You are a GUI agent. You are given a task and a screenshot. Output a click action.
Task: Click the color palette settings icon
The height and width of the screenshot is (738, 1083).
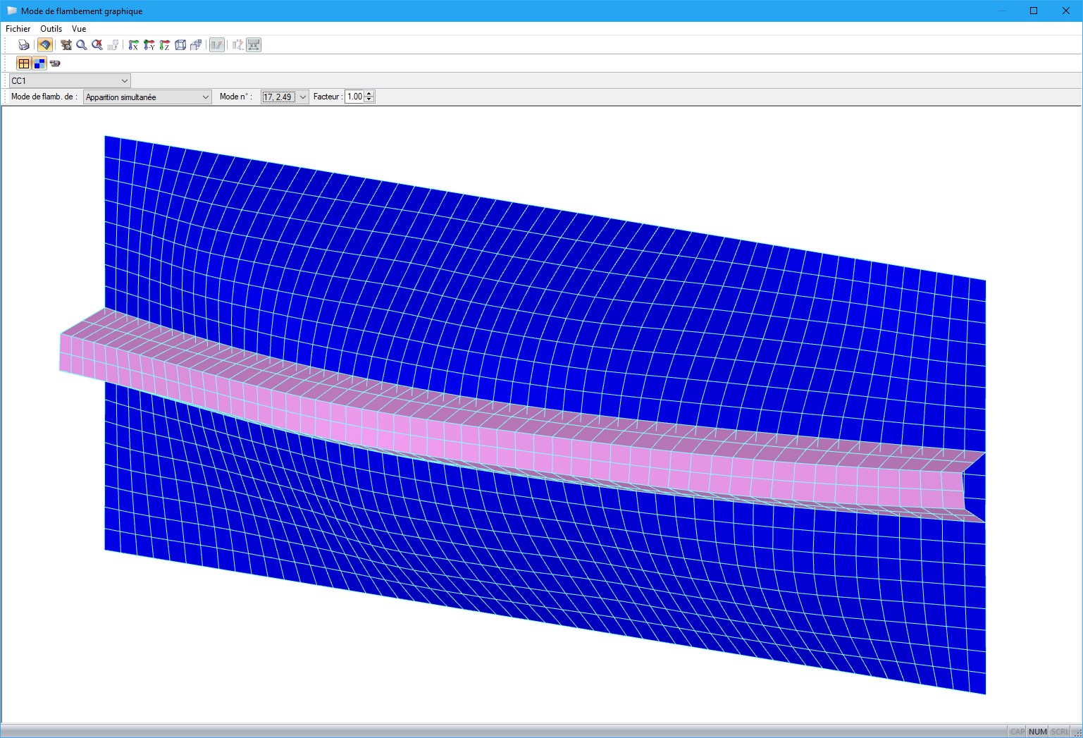pos(55,63)
